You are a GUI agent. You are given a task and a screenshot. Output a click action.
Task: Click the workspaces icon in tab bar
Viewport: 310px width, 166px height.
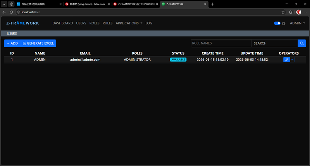click(11, 4)
